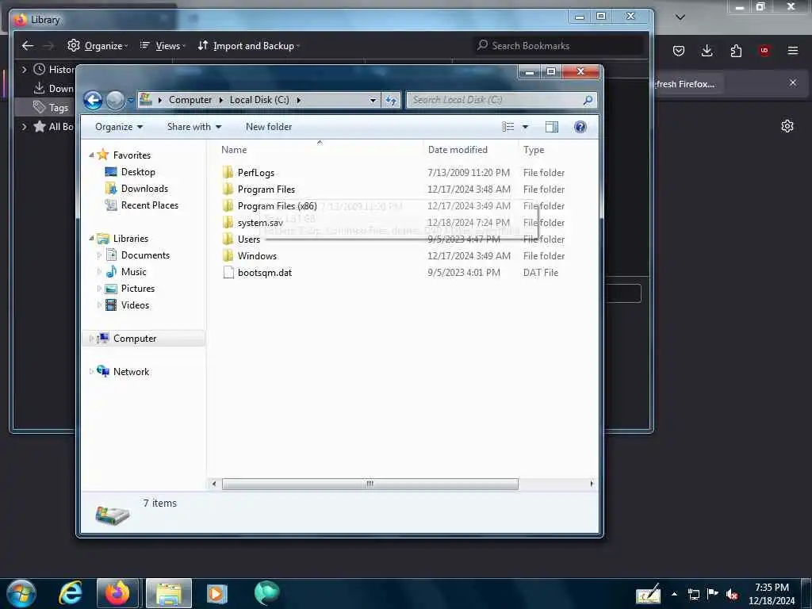The height and width of the screenshot is (609, 812).
Task: Open Downloads under Favorites
Action: tap(144, 189)
